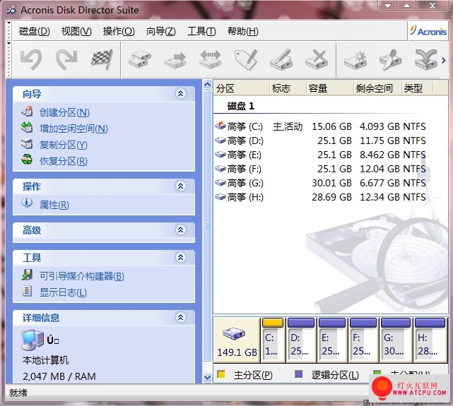The width and height of the screenshot is (453, 406).
Task: Collapse the 详细信息 panel section
Action: (181, 317)
